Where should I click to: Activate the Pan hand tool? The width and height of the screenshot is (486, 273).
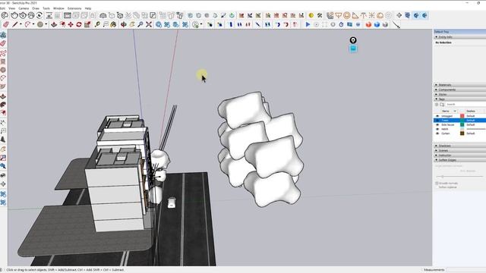pyautogui.click(x=132, y=24)
